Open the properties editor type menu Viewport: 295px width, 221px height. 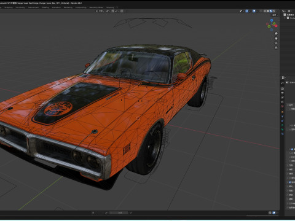pyautogui.click(x=283, y=77)
